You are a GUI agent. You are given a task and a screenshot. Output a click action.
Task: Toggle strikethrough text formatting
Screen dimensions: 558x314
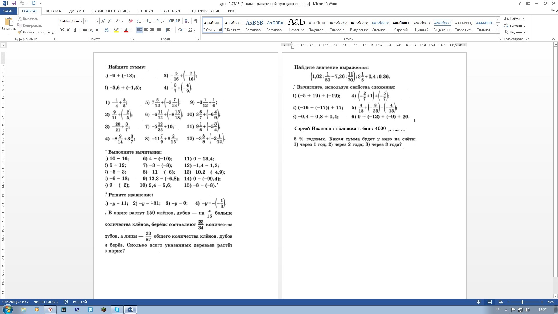click(85, 30)
